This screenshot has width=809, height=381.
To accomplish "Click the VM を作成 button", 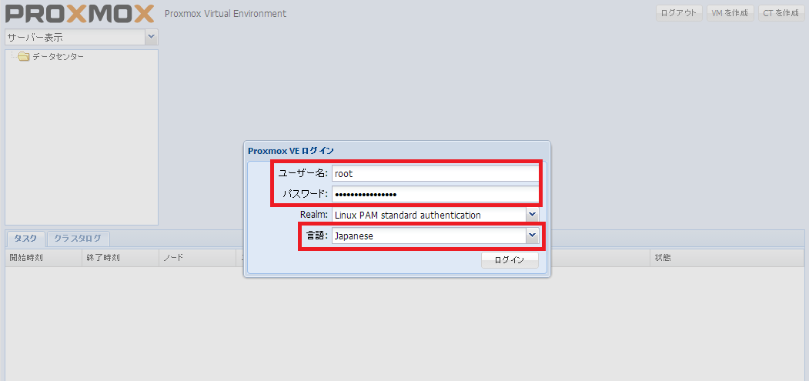I will click(x=730, y=13).
